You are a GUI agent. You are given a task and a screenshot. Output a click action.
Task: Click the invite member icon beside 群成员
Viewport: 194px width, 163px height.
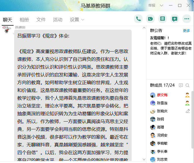click(181, 85)
